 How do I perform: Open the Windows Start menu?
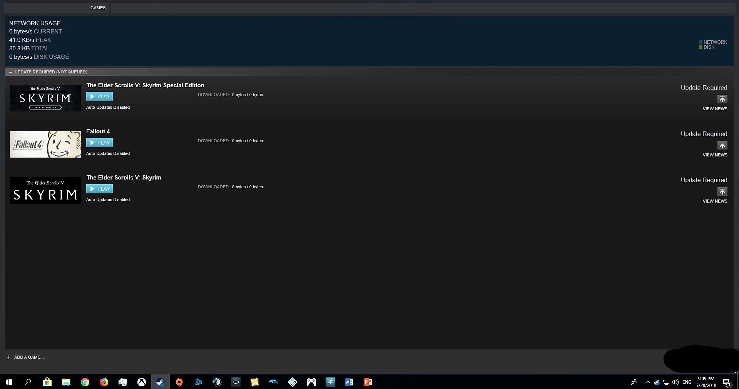pyautogui.click(x=9, y=382)
